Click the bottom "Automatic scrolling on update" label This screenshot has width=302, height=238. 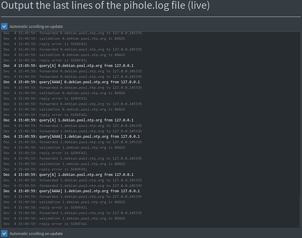click(x=36, y=234)
